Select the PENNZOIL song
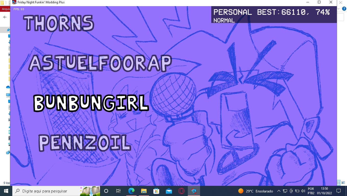347x196 pixels. (85, 143)
